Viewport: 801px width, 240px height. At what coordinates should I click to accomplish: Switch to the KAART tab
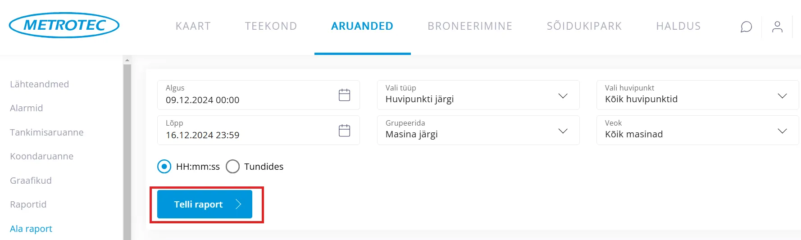[x=193, y=26]
